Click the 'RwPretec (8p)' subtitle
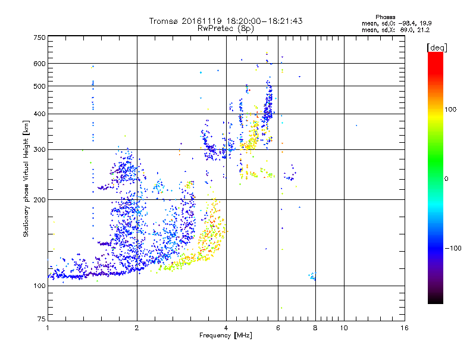The height and width of the screenshot is (357, 476). pyautogui.click(x=226, y=29)
